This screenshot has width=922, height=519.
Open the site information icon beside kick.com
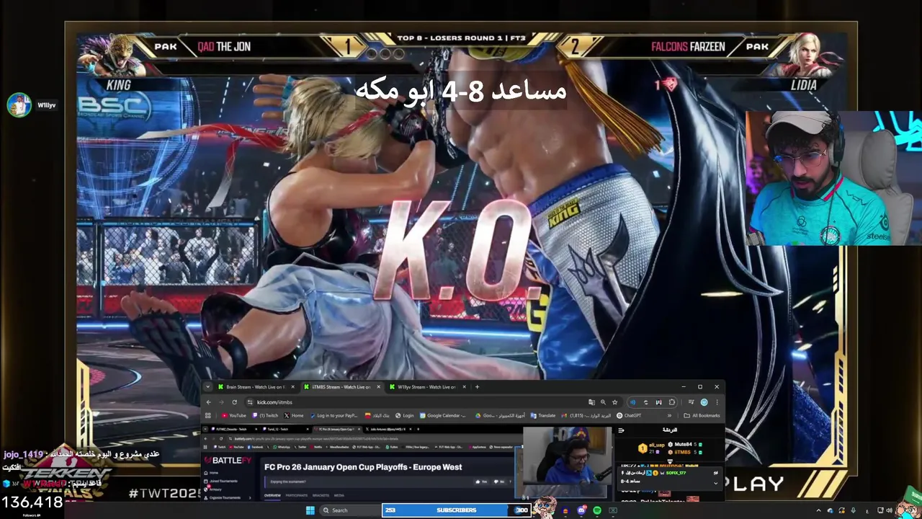pos(250,402)
